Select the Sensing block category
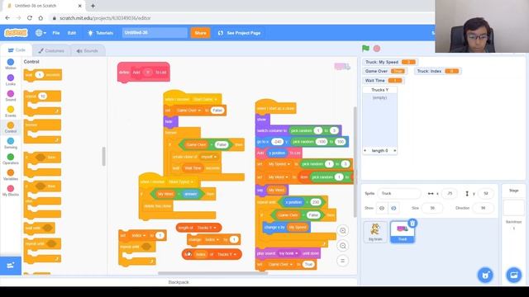 tap(11, 143)
